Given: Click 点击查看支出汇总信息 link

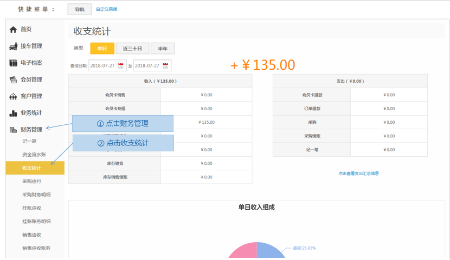Looking at the screenshot, I should (x=358, y=174).
